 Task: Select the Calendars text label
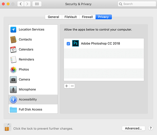[x=26, y=49]
